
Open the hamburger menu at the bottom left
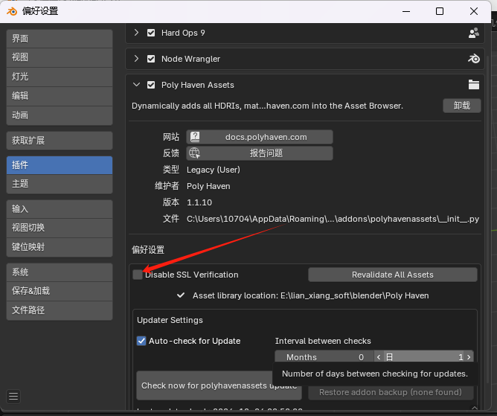click(x=13, y=397)
